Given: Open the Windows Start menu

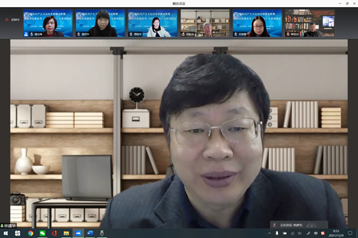Looking at the screenshot, I should click(6, 233).
